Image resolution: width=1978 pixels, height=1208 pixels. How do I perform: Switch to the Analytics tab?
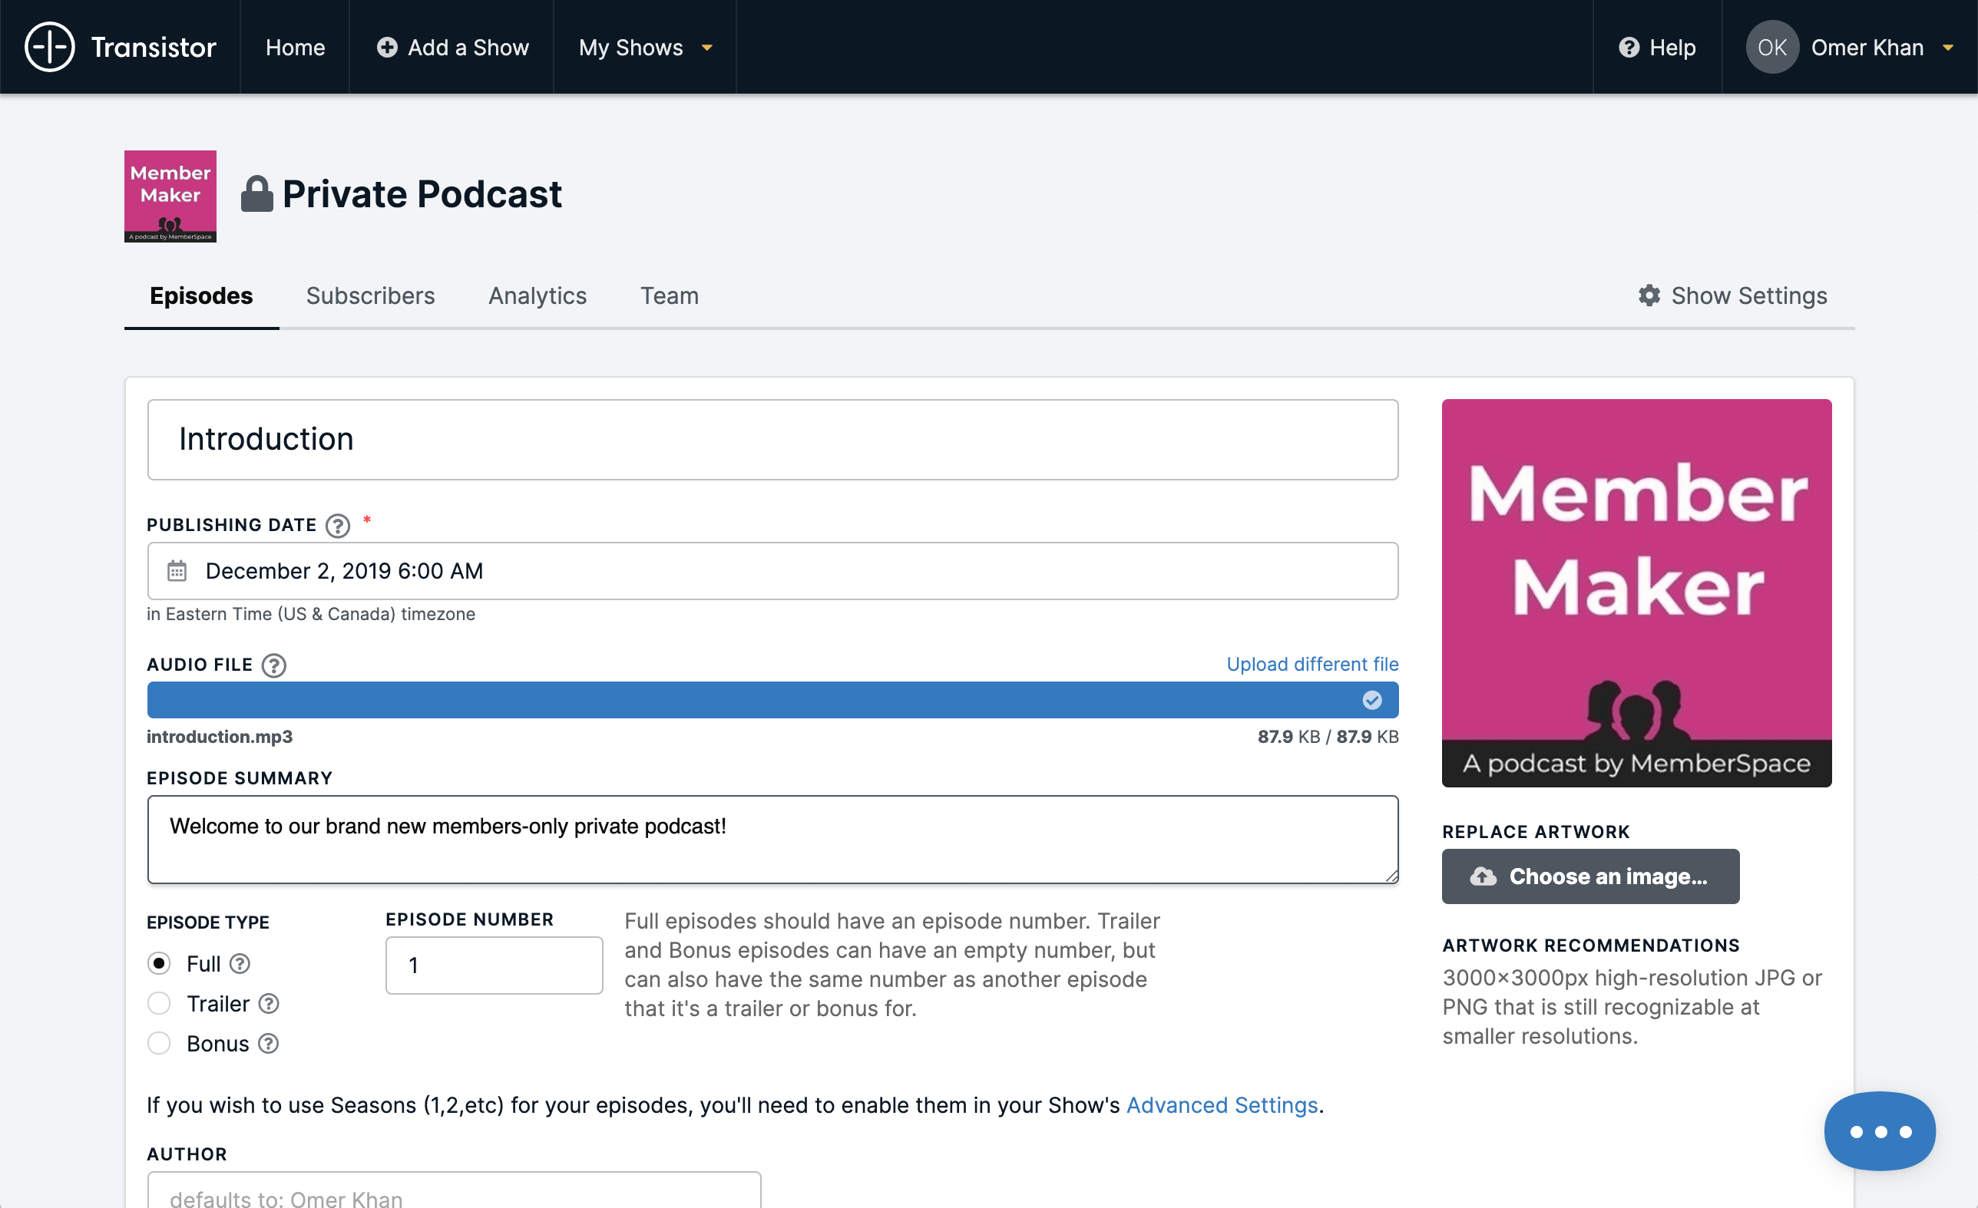[537, 295]
